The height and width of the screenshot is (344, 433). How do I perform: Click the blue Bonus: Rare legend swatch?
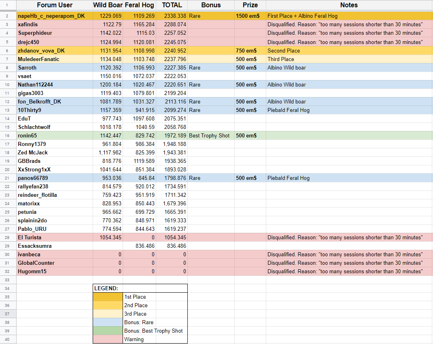click(x=108, y=322)
